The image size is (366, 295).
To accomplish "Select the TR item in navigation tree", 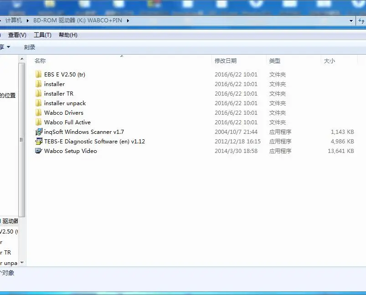I will pyautogui.click(x=5, y=252).
